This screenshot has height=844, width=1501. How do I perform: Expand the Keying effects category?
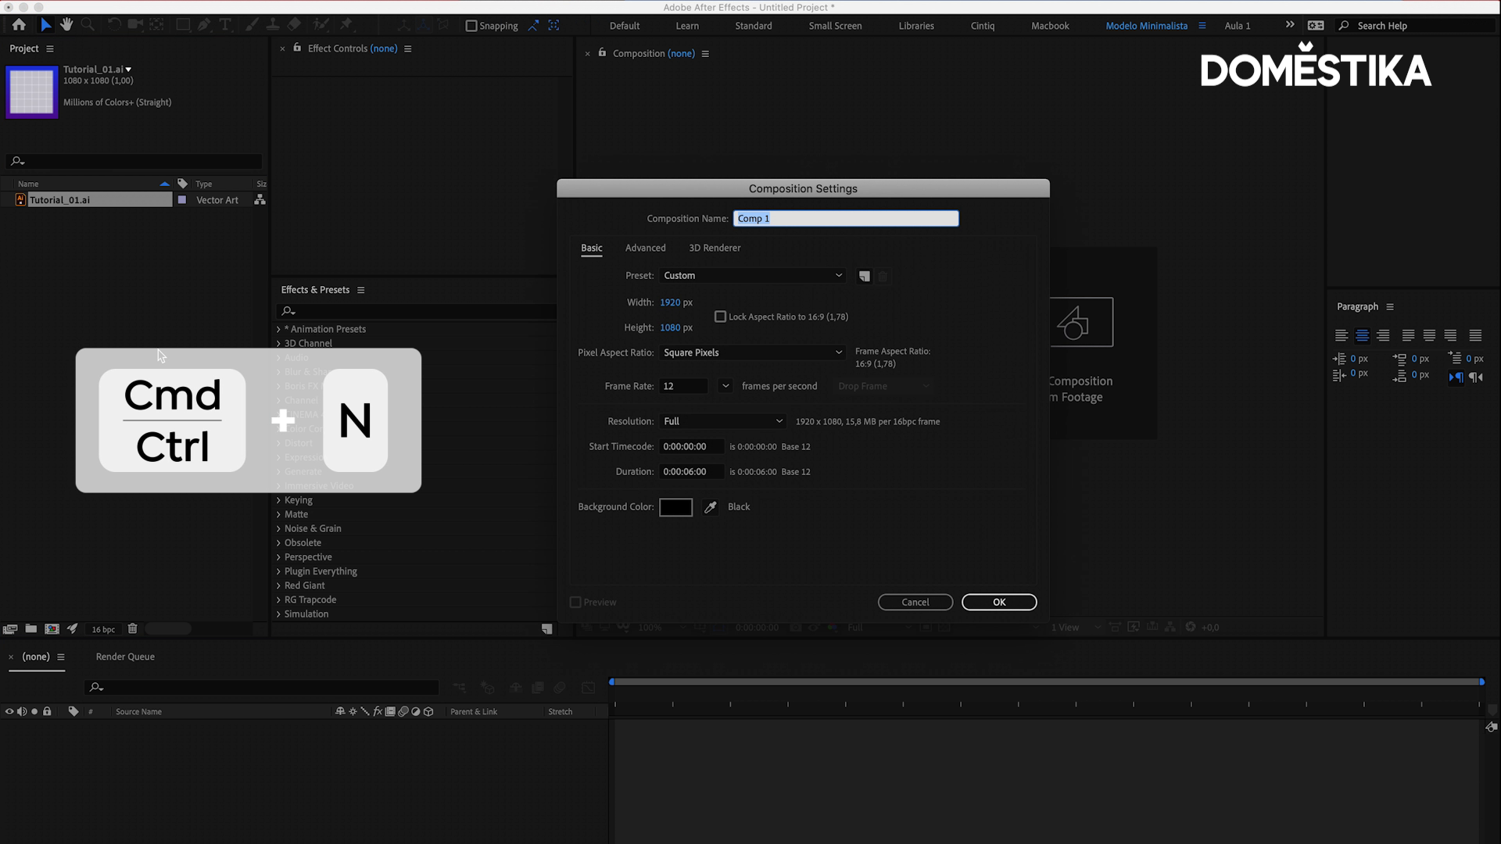click(x=278, y=500)
